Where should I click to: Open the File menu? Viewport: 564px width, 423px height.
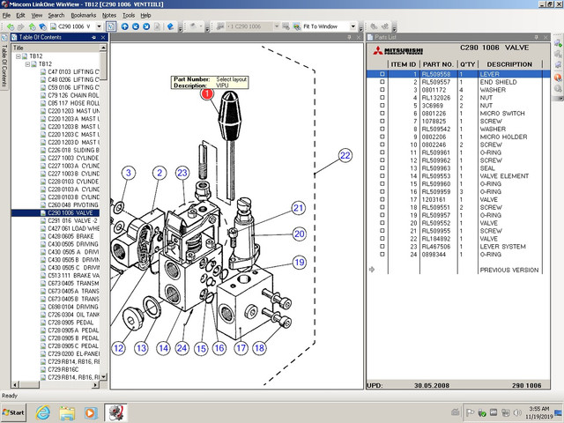(x=6, y=16)
